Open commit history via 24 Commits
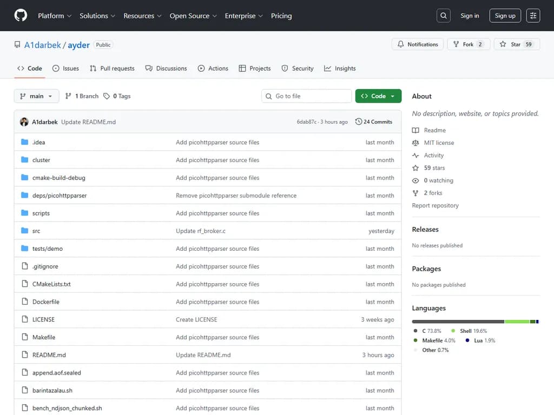 [374, 122]
